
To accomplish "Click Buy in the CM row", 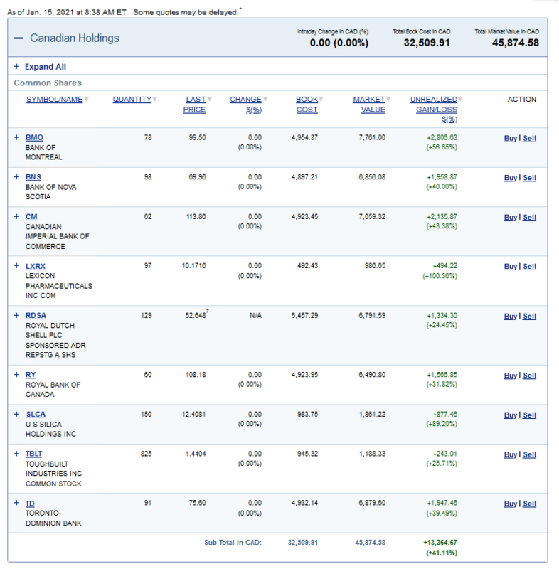I will (x=511, y=218).
